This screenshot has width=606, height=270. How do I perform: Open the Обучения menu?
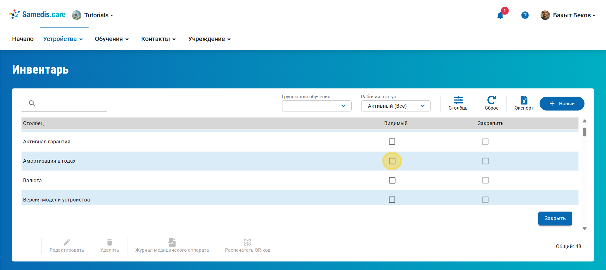(112, 39)
